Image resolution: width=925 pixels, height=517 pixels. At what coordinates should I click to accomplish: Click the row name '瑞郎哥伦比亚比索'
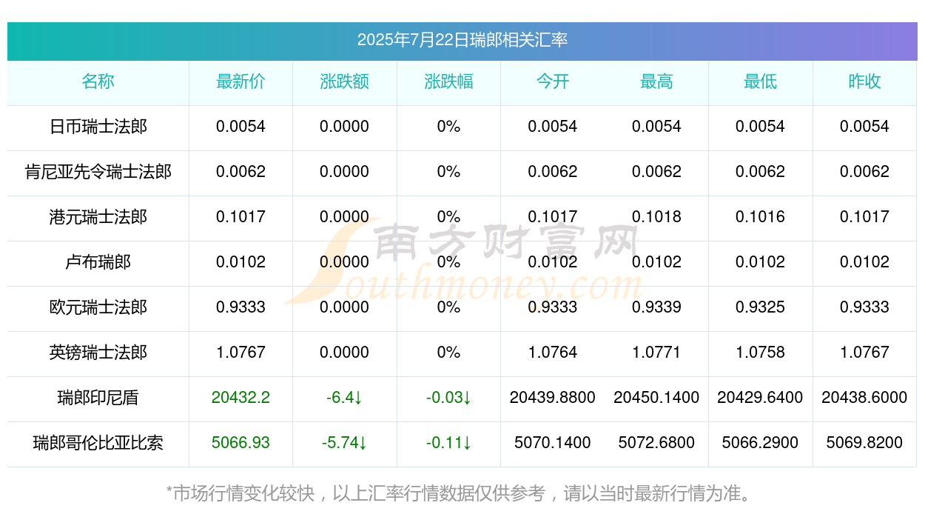(x=98, y=443)
